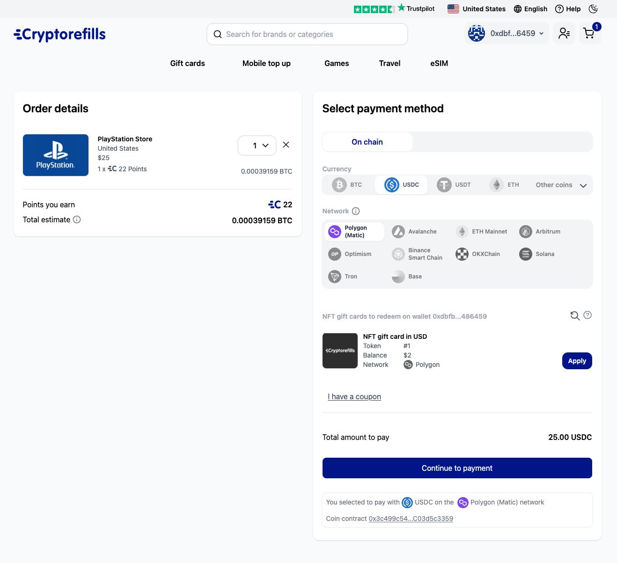Image resolution: width=617 pixels, height=563 pixels.
Task: Open the shopping cart icon
Action: click(x=589, y=33)
